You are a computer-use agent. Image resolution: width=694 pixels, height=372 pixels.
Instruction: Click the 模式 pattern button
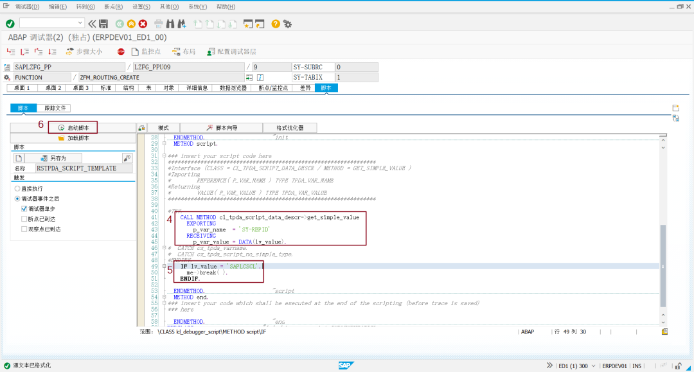point(163,128)
